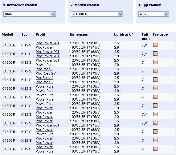The image size is (176, 155).
Task: Open the first Pilot Road 2 link
Action: (44, 69)
